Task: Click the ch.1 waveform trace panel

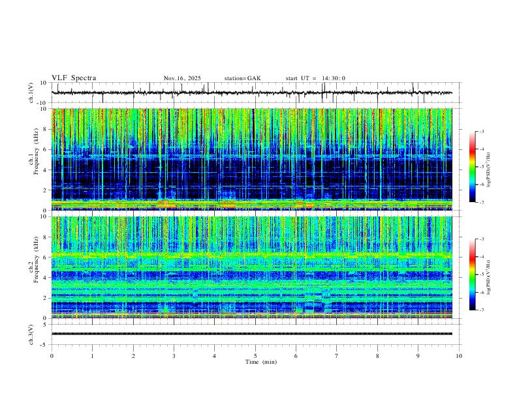Action: (x=257, y=93)
